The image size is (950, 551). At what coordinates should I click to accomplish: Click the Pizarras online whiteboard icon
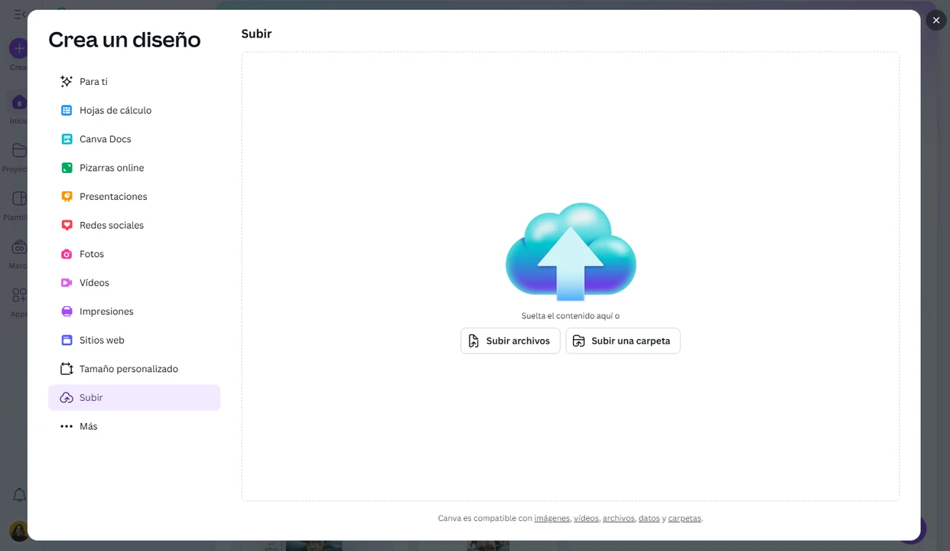coord(67,168)
